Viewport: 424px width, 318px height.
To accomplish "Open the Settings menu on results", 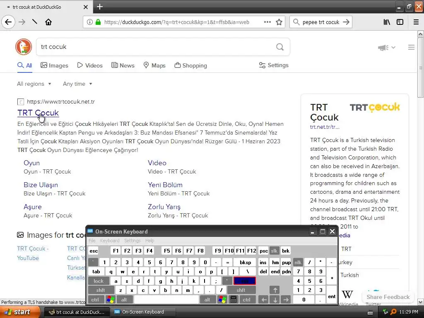I will click(x=274, y=65).
